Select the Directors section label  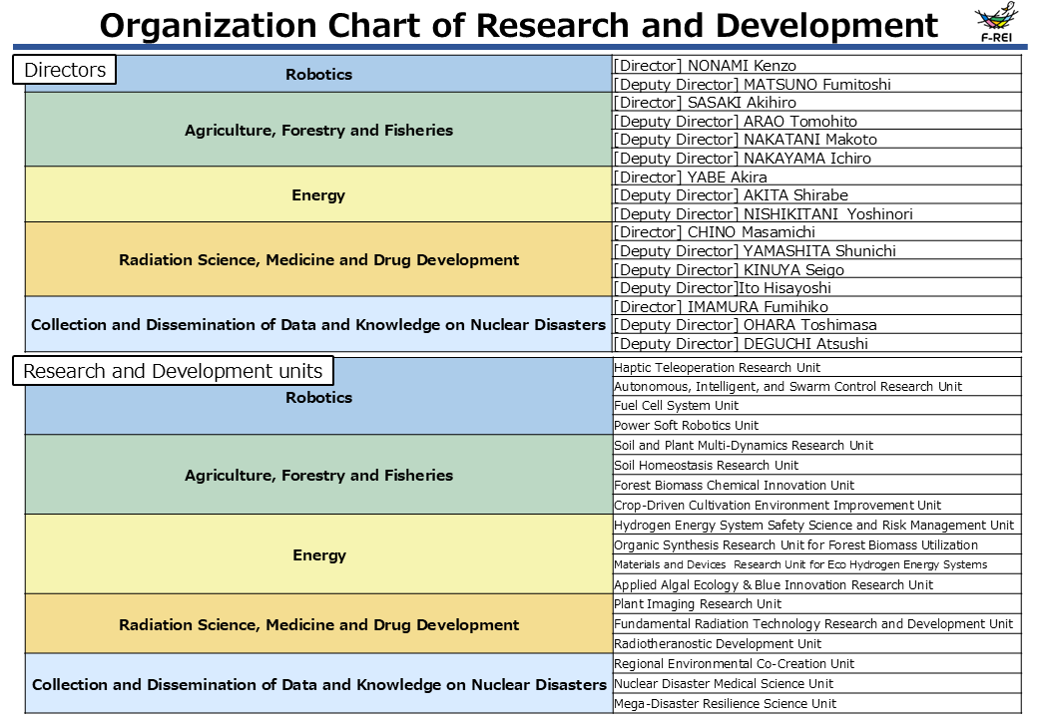[65, 70]
